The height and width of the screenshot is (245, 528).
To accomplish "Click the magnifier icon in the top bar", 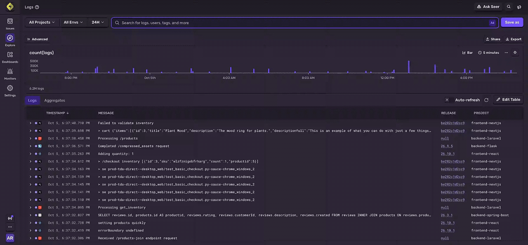I will [x=509, y=7].
